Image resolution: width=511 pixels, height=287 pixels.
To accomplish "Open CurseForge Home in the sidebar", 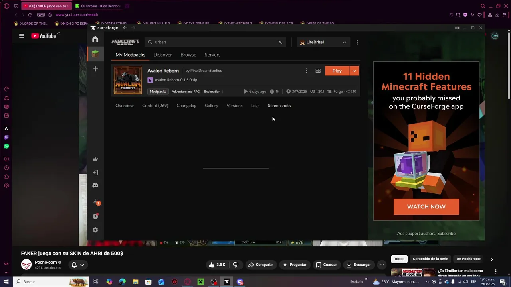I will click(95, 39).
